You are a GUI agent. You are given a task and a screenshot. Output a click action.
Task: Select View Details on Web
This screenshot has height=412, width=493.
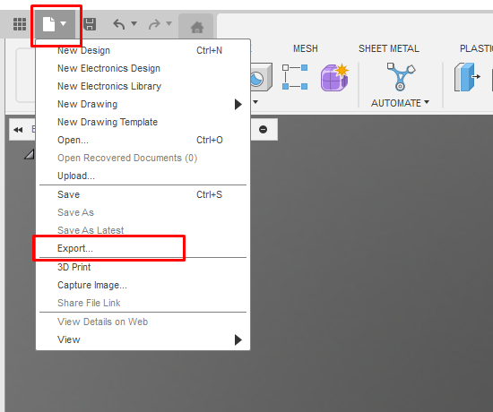point(143,322)
